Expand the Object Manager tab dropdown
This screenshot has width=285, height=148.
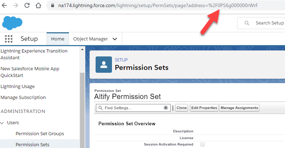click(114, 39)
